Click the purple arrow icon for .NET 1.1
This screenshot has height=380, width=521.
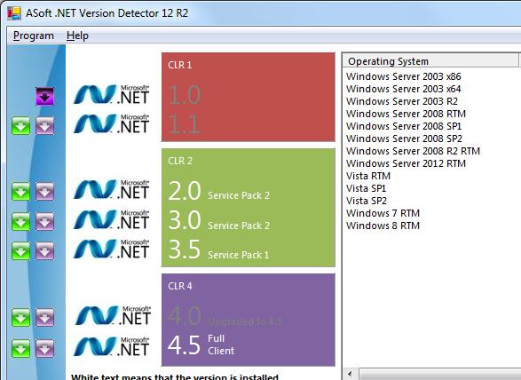(x=45, y=126)
